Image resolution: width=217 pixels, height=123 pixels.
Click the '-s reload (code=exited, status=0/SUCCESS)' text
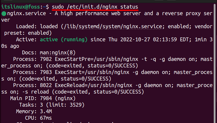coord(83,92)
